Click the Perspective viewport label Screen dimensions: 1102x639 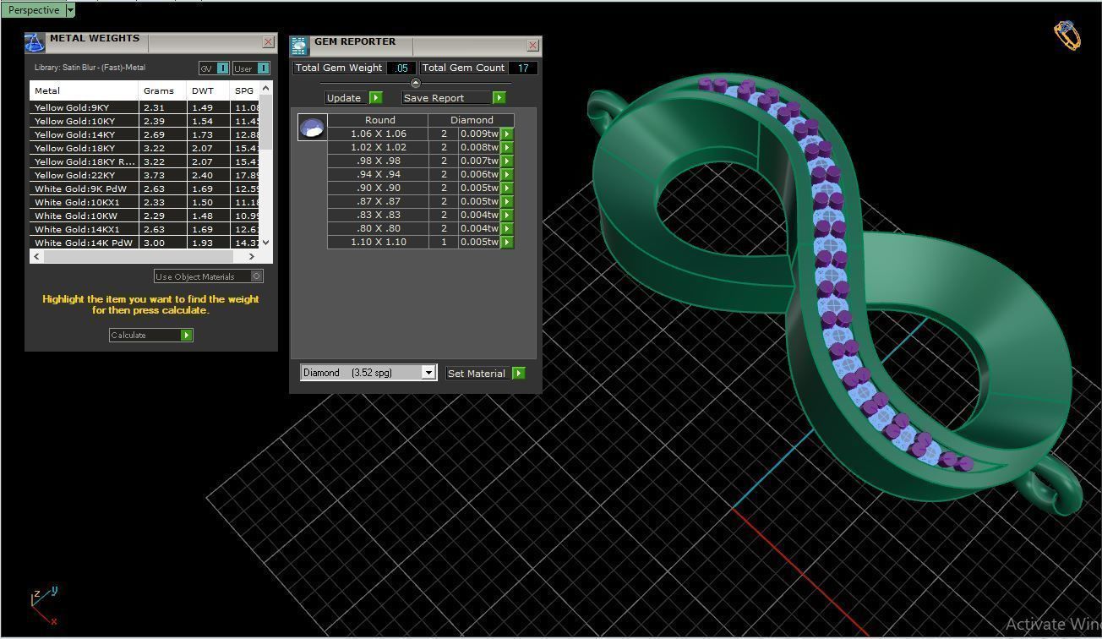click(34, 10)
